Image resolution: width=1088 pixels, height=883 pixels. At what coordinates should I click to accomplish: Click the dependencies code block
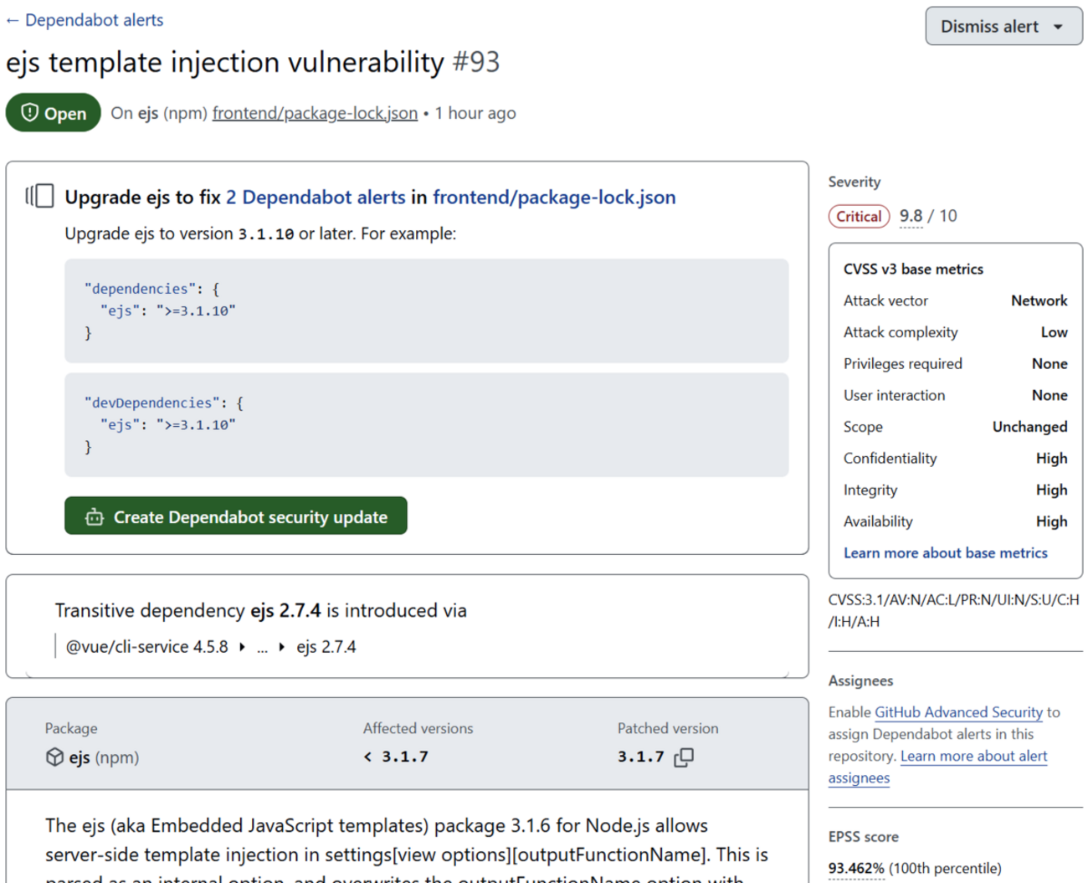pos(426,311)
